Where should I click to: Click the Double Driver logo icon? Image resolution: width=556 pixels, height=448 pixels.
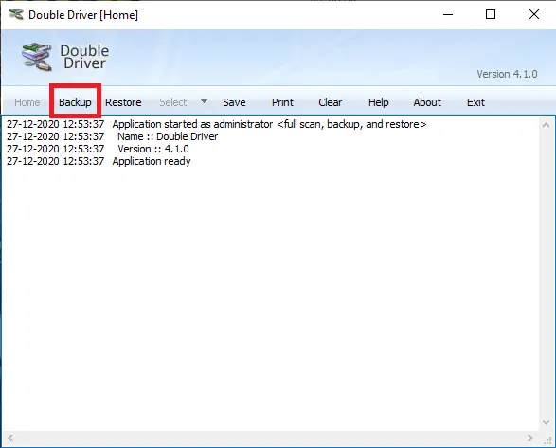click(x=37, y=57)
